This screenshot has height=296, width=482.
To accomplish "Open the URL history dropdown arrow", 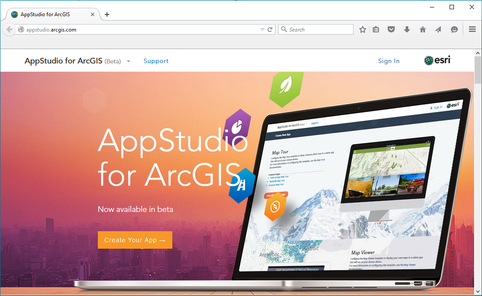I will [x=262, y=29].
